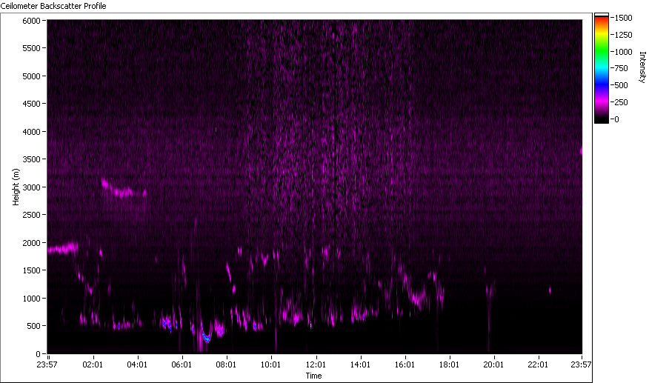The height and width of the screenshot is (383, 649).
Task: Click the 08:01 time tick label
Action: pyautogui.click(x=226, y=364)
